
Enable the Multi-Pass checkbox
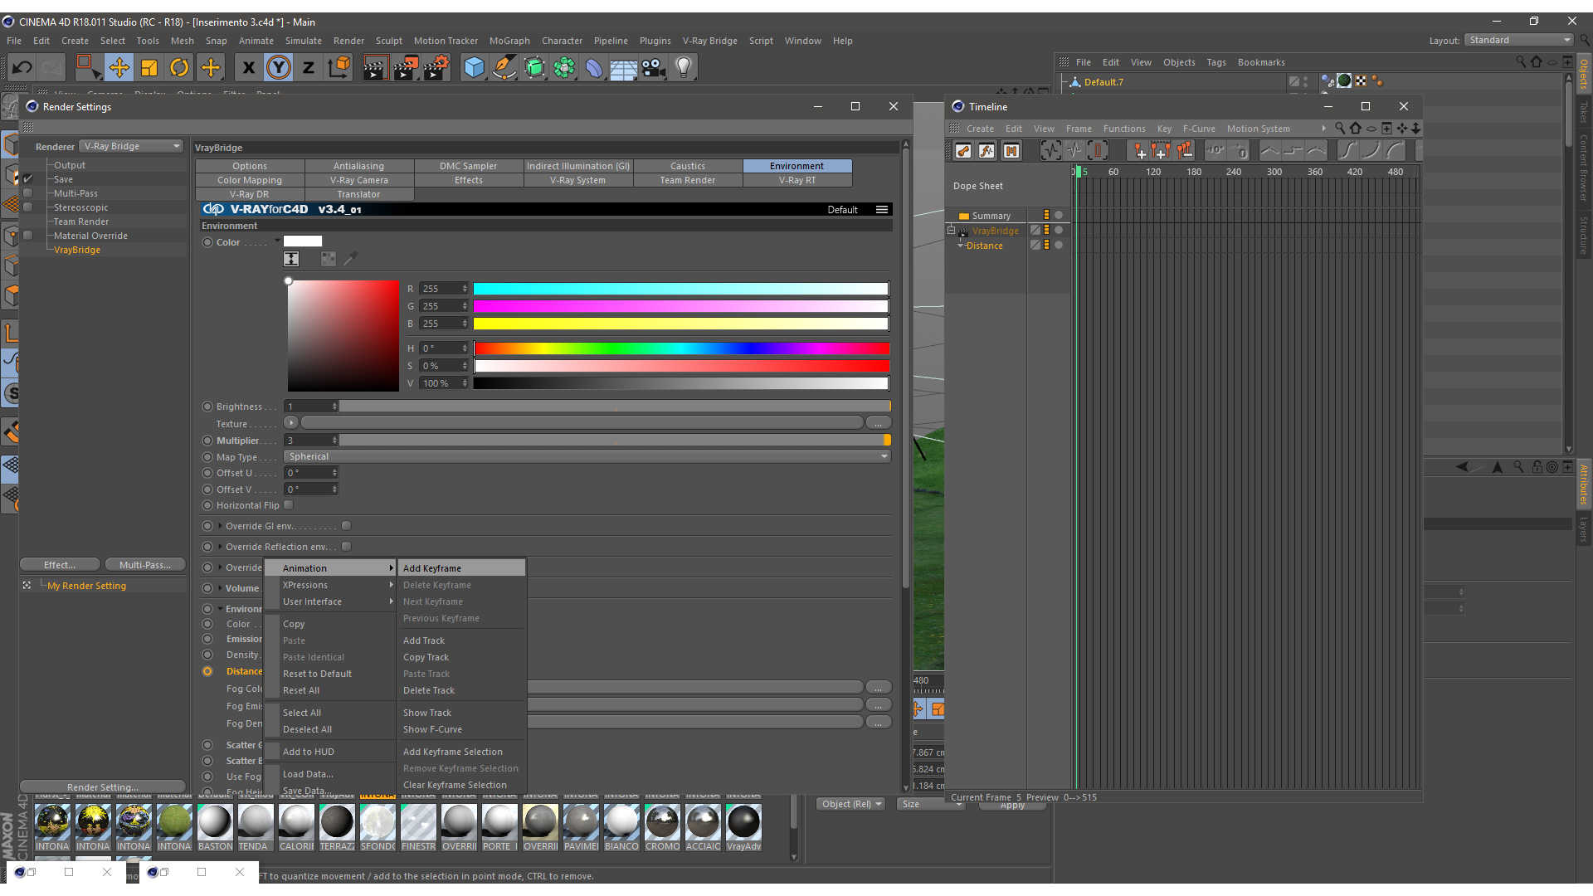coord(28,193)
